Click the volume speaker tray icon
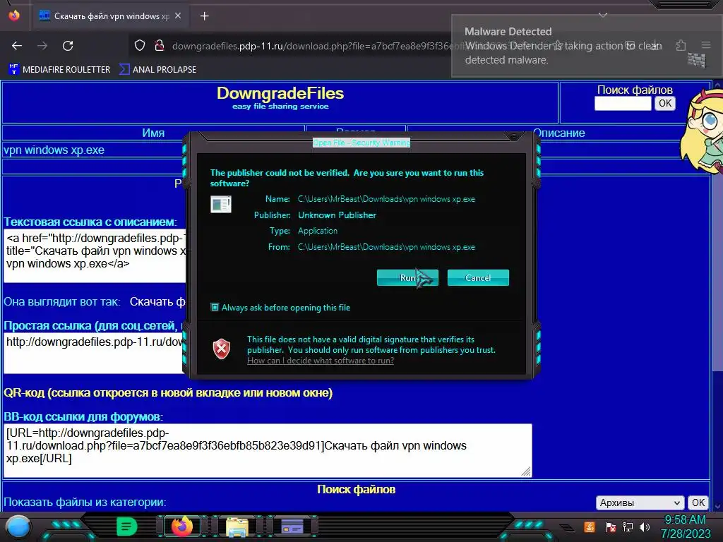The height and width of the screenshot is (542, 723). click(645, 526)
